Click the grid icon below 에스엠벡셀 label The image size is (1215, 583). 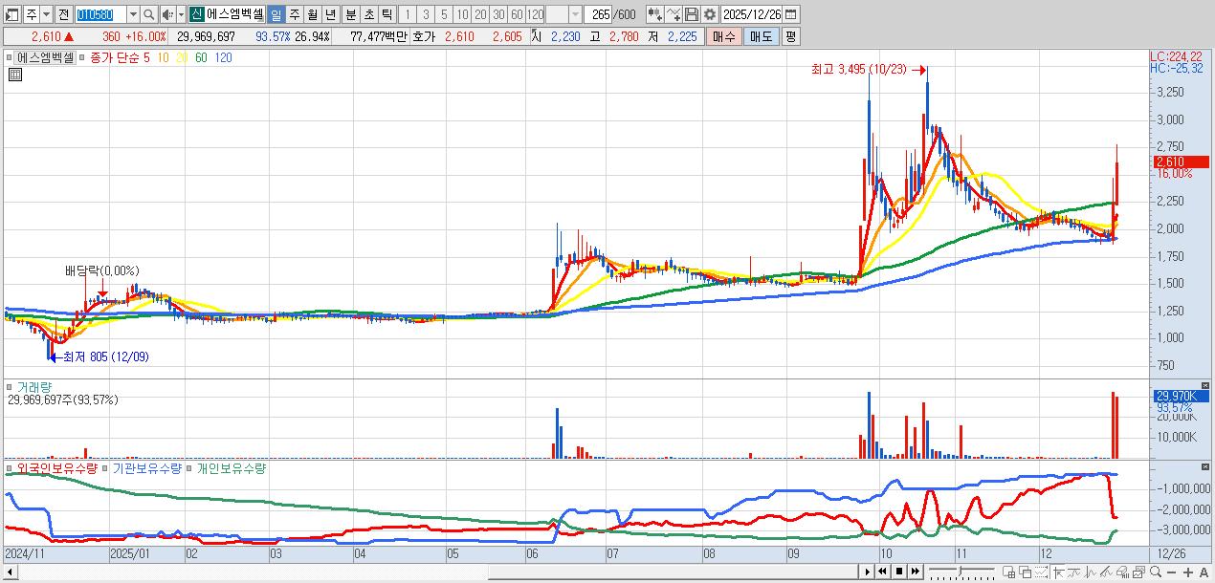click(x=14, y=73)
